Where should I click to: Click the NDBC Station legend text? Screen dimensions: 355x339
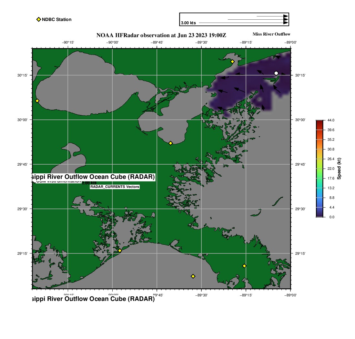tap(57, 19)
